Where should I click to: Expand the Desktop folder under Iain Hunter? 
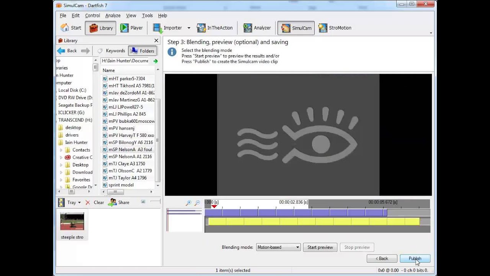tap(61, 165)
